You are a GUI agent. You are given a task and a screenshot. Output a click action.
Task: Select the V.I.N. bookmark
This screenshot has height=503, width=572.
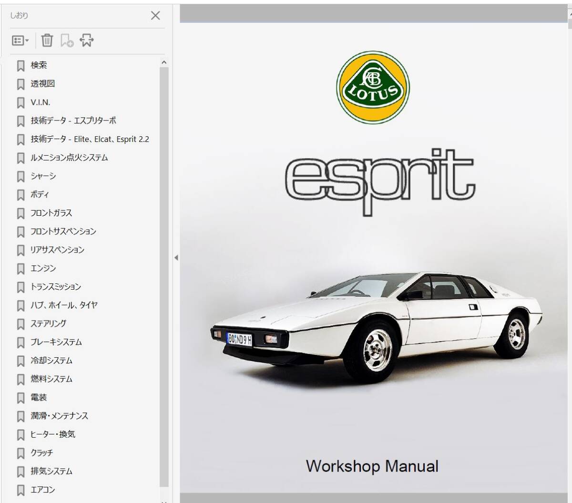tap(41, 102)
